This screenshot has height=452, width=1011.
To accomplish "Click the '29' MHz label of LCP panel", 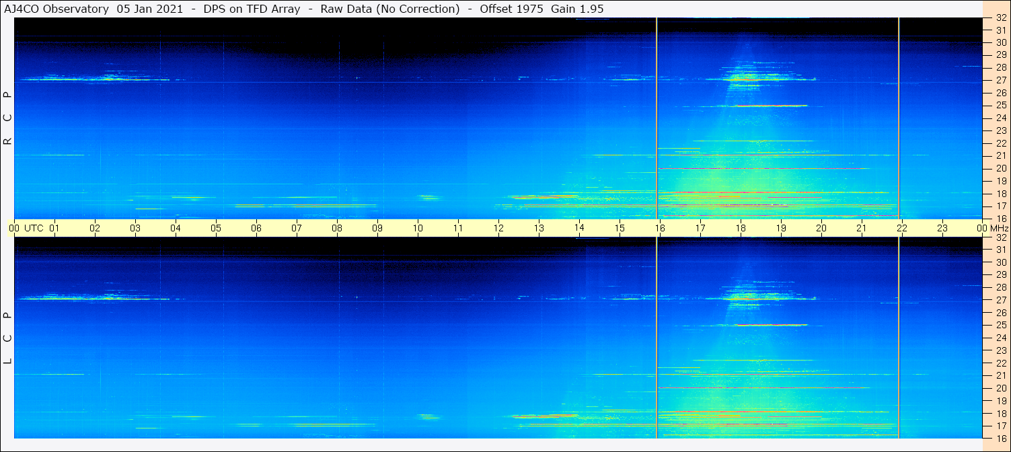I will [x=1001, y=274].
